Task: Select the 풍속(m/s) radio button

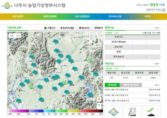Action: click(x=77, y=28)
